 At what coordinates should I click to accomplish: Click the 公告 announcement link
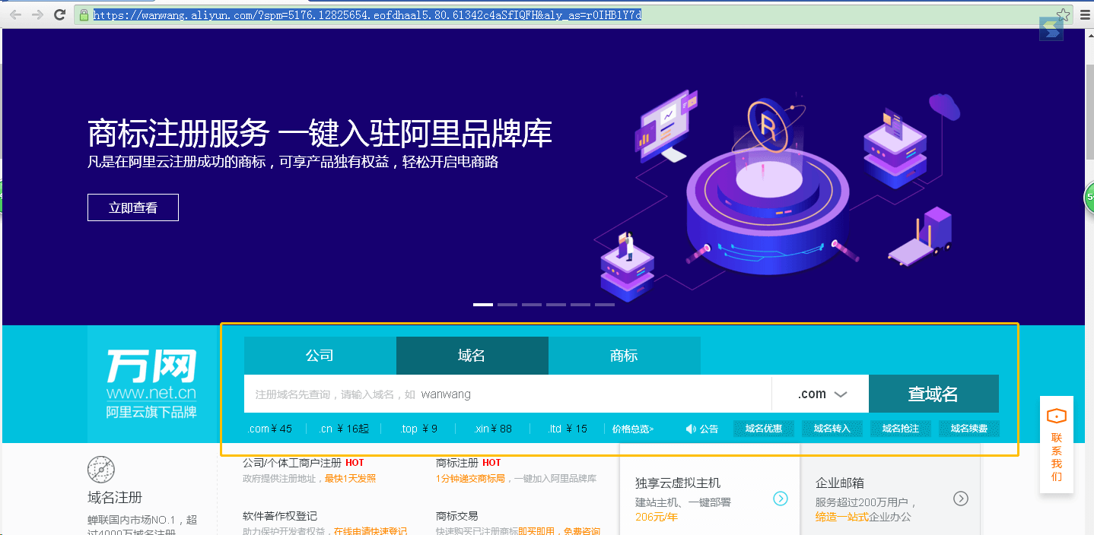point(709,429)
